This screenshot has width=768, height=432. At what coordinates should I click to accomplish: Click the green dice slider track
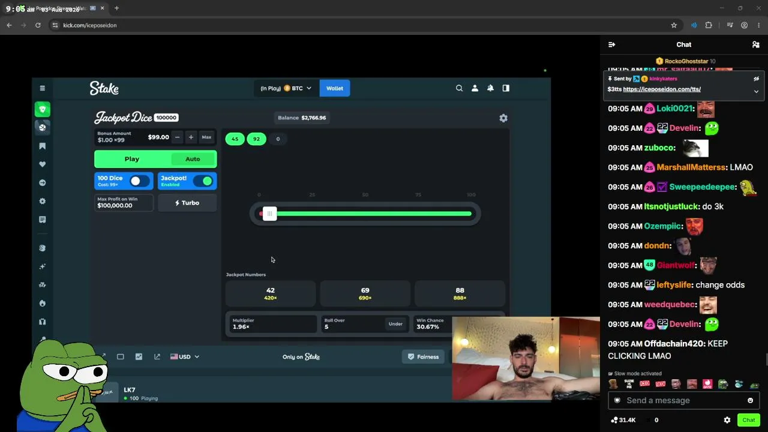coord(374,214)
